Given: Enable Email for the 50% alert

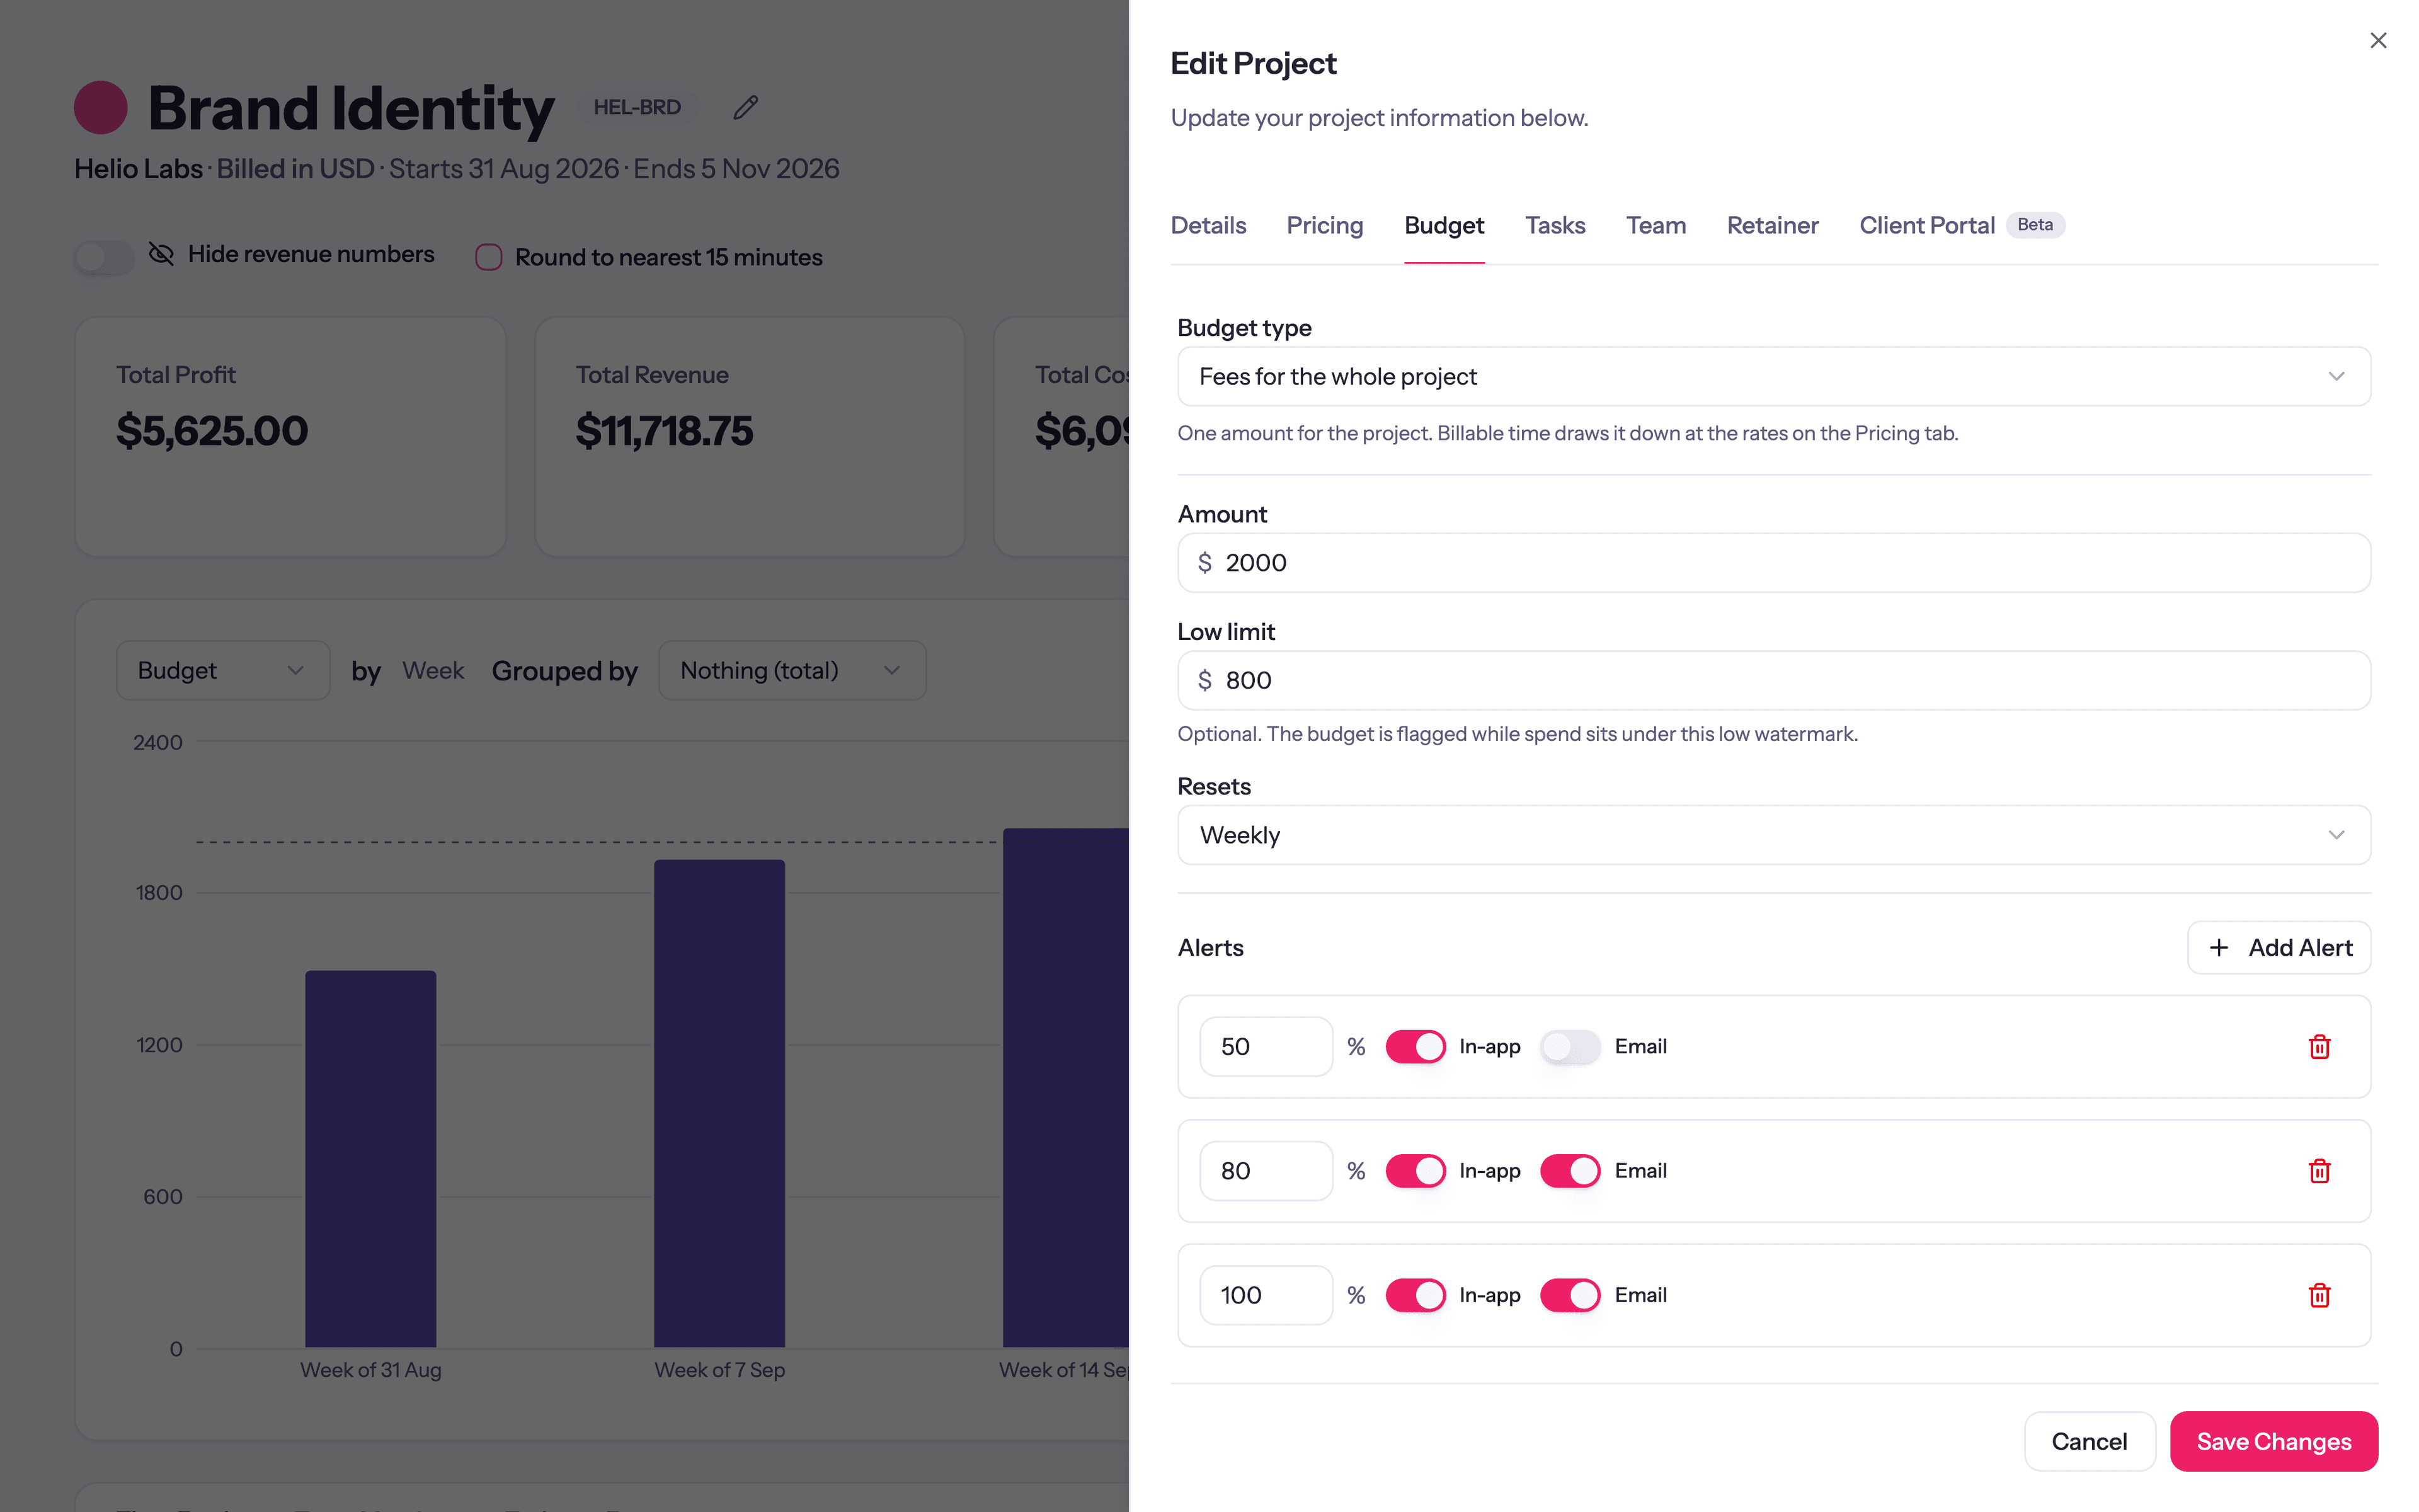Looking at the screenshot, I should (x=1570, y=1047).
